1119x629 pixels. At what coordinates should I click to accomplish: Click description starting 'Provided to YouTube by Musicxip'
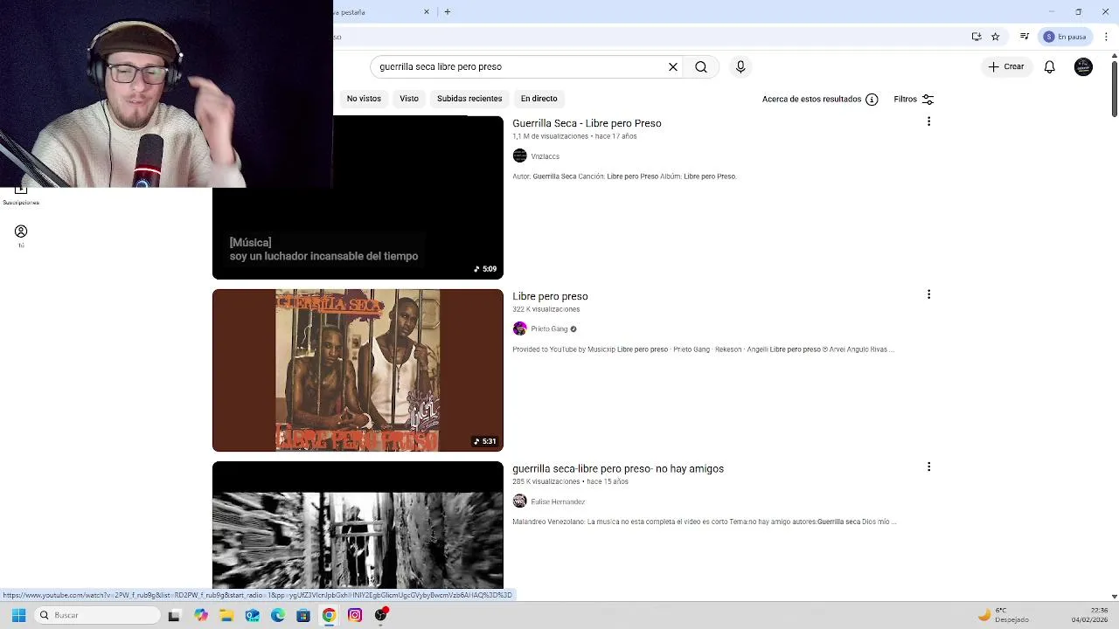(x=703, y=349)
